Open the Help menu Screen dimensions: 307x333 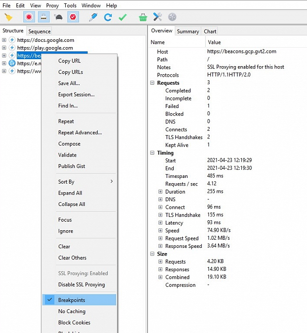click(111, 6)
